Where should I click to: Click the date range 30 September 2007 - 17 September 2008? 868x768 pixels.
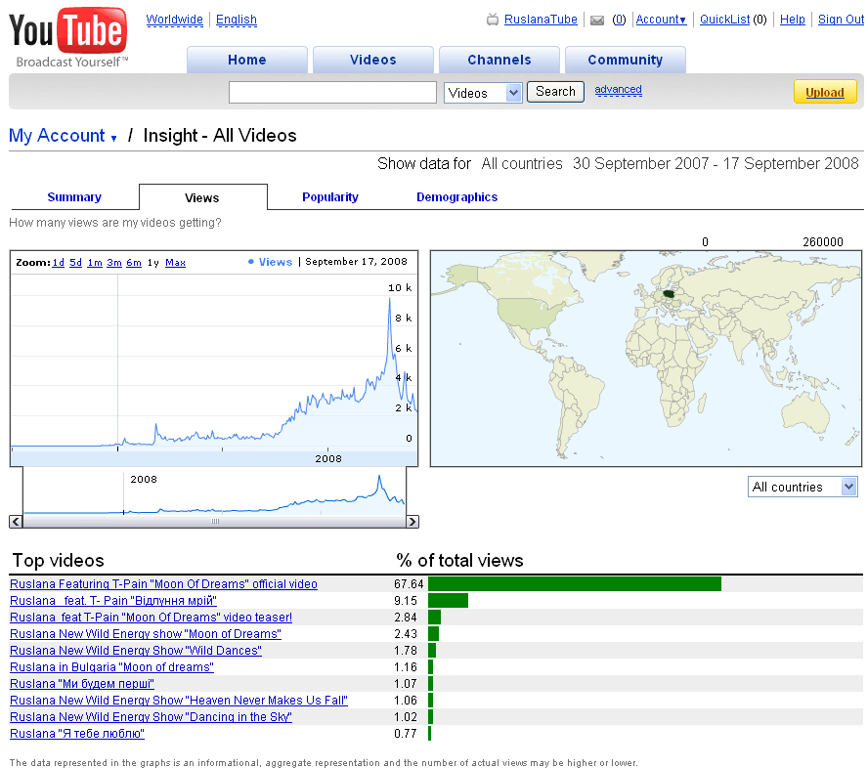716,164
